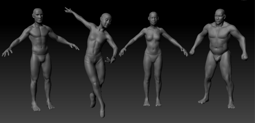255x123 pixels.
Task: Click the standing female's left-side open hand
Action: pos(122,52)
